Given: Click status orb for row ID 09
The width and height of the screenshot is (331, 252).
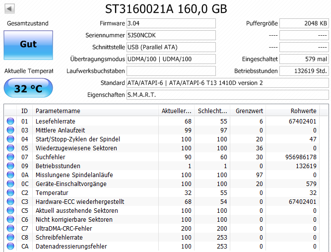Looking at the screenshot, I should [x=10, y=166].
